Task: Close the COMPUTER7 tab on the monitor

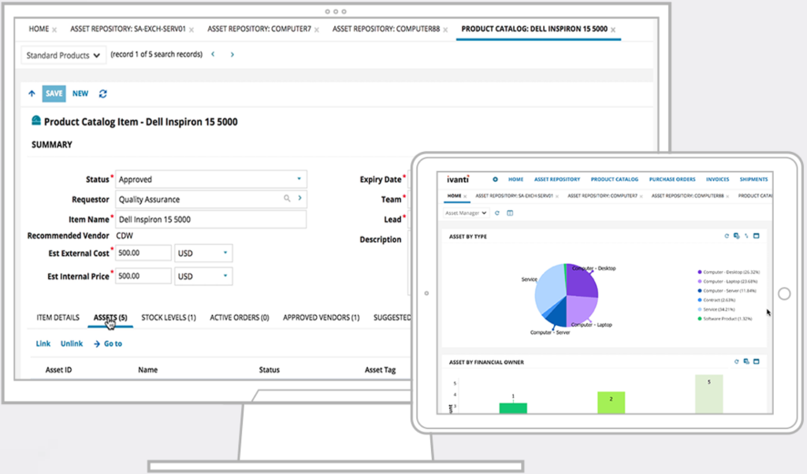Action: click(x=317, y=30)
